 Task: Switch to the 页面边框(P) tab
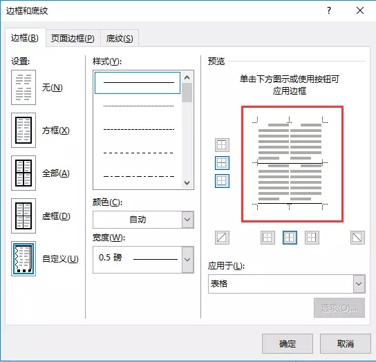click(73, 39)
